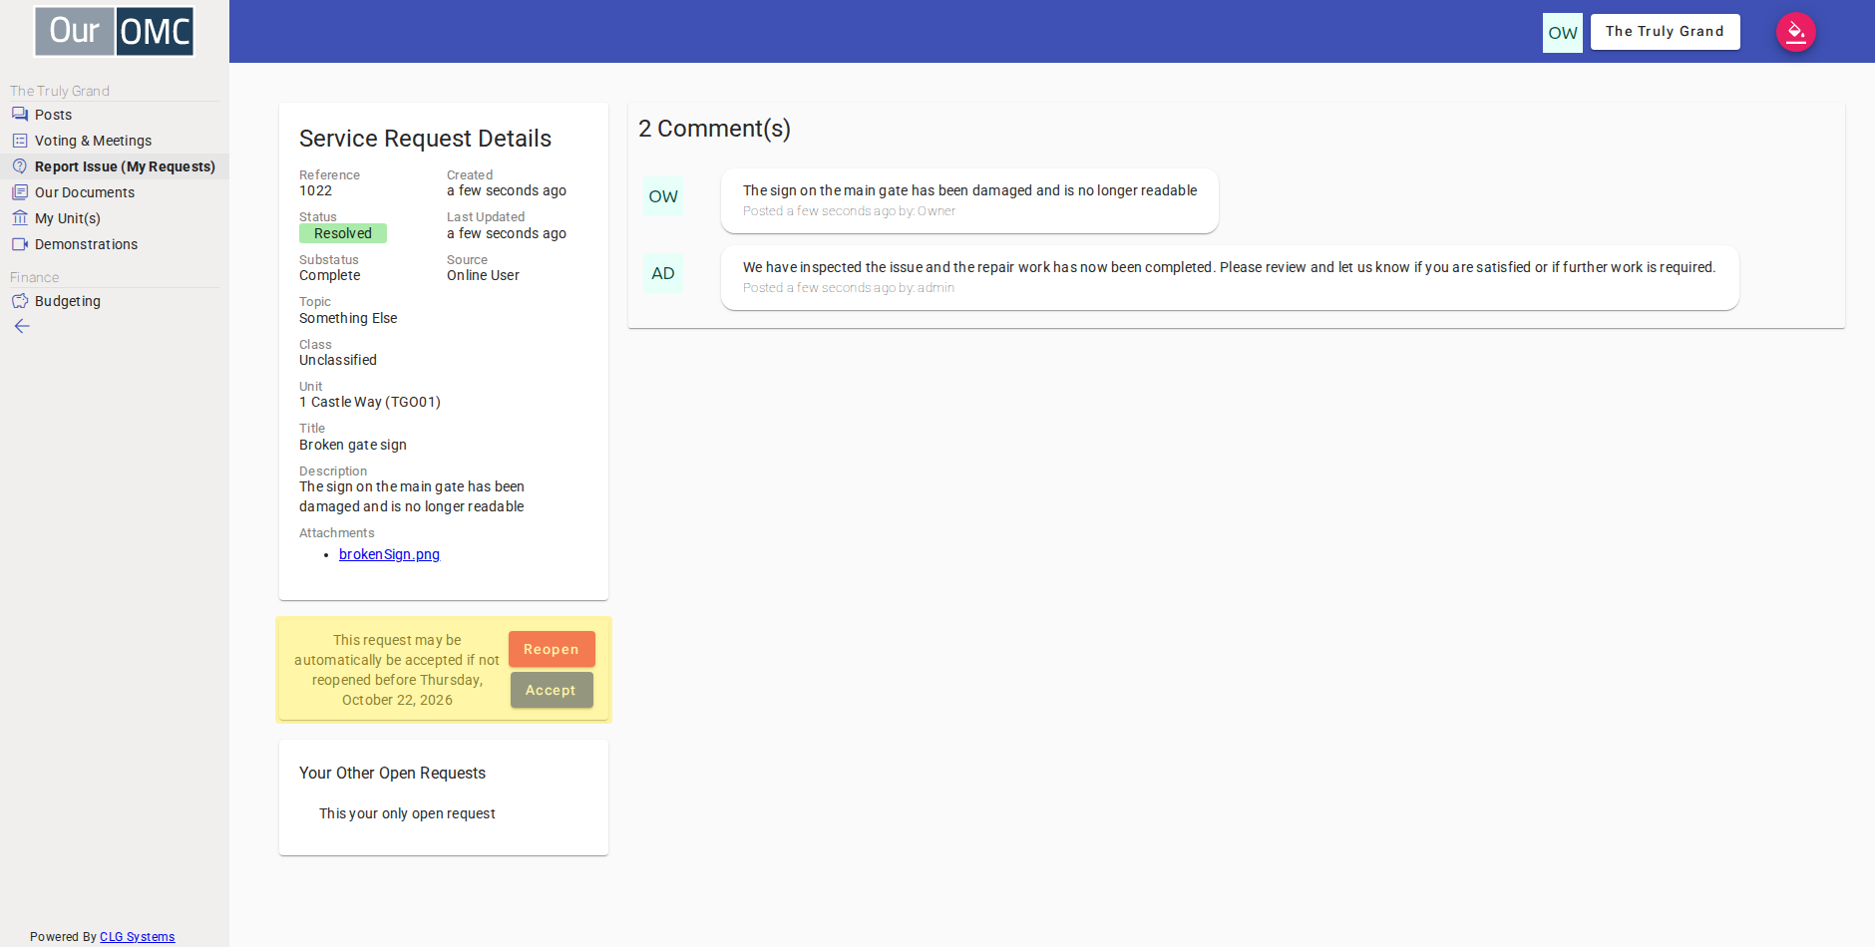Click 'Your Other Open Requests' heading

click(392, 774)
